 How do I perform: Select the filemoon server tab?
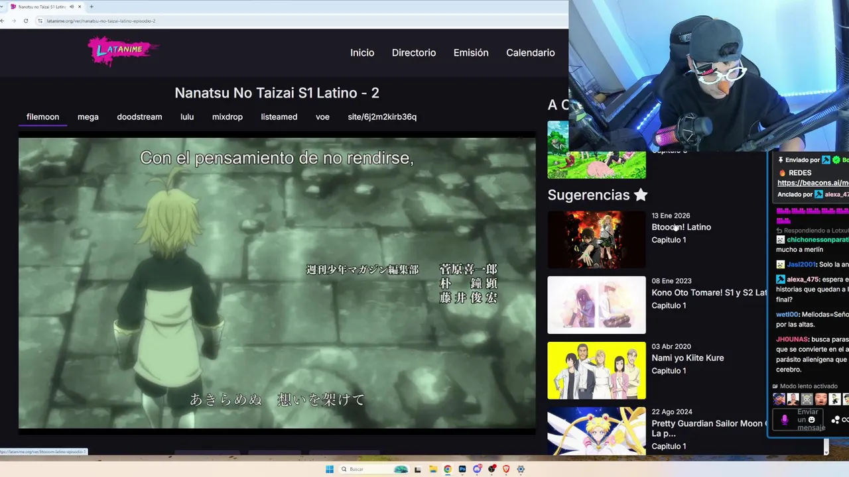[x=42, y=117]
